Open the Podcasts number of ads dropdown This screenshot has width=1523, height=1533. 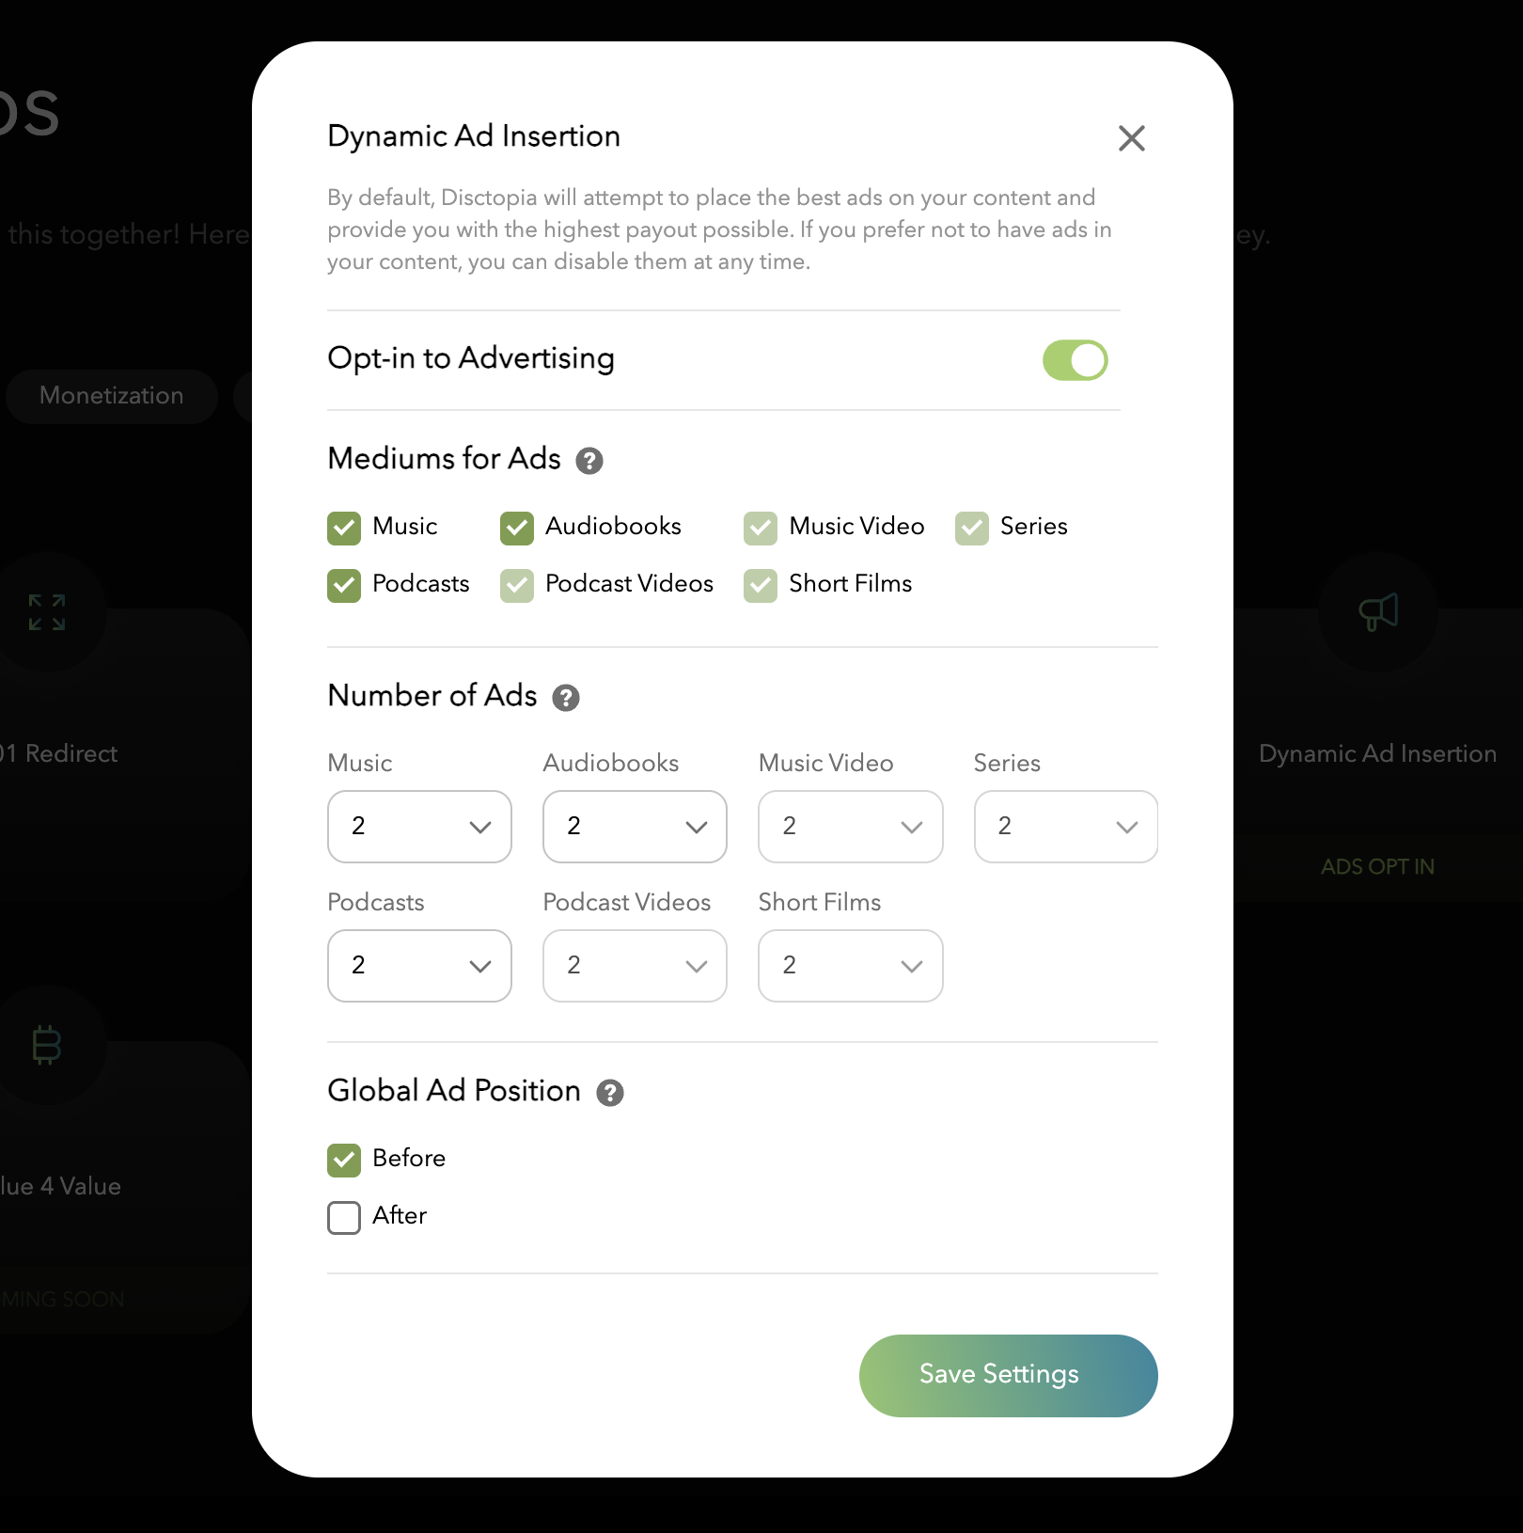point(419,966)
